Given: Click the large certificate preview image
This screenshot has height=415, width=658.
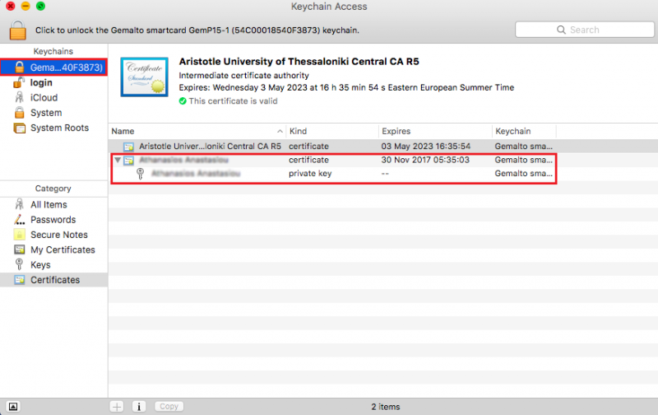Looking at the screenshot, I should pos(145,77).
